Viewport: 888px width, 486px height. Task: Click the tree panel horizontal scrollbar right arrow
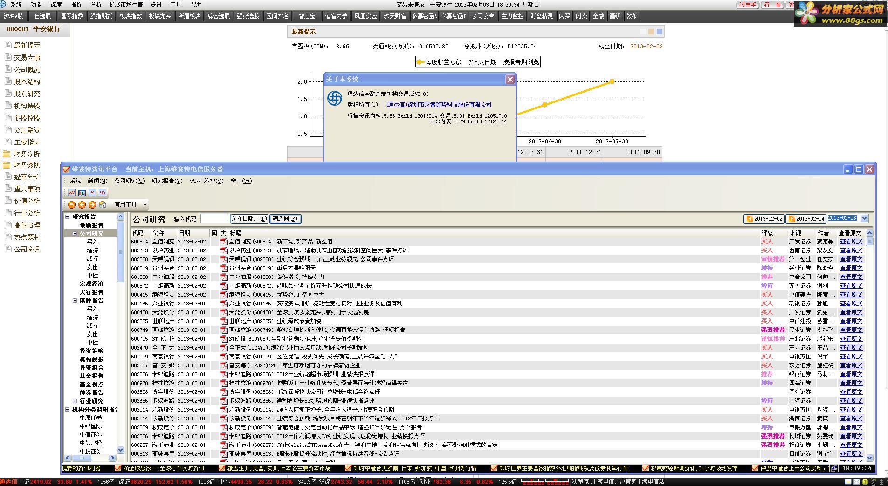112,458
